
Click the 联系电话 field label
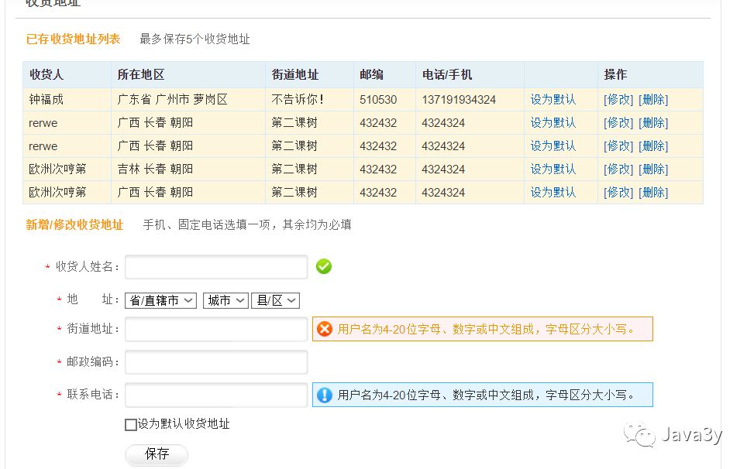tap(92, 395)
